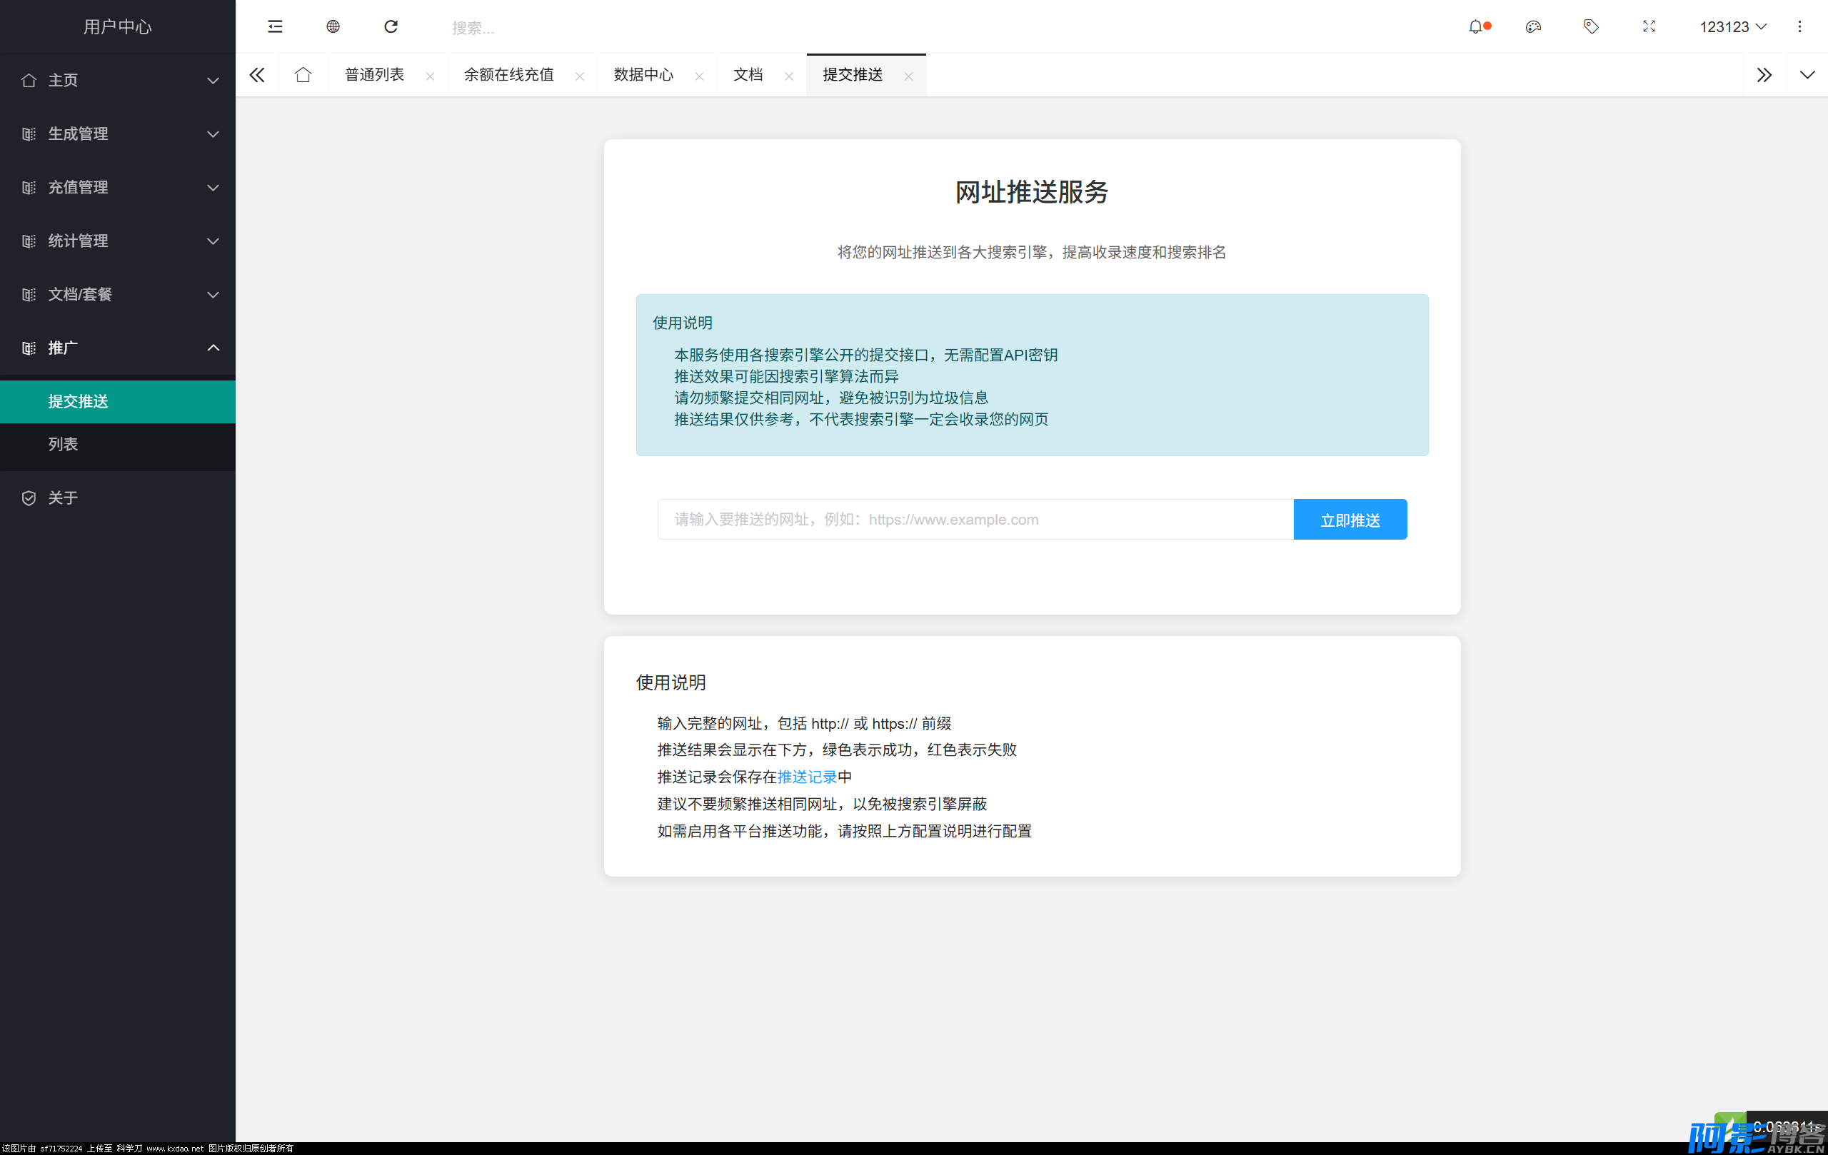1828x1155 pixels.
Task: Open the notification bell
Action: pos(1475,26)
